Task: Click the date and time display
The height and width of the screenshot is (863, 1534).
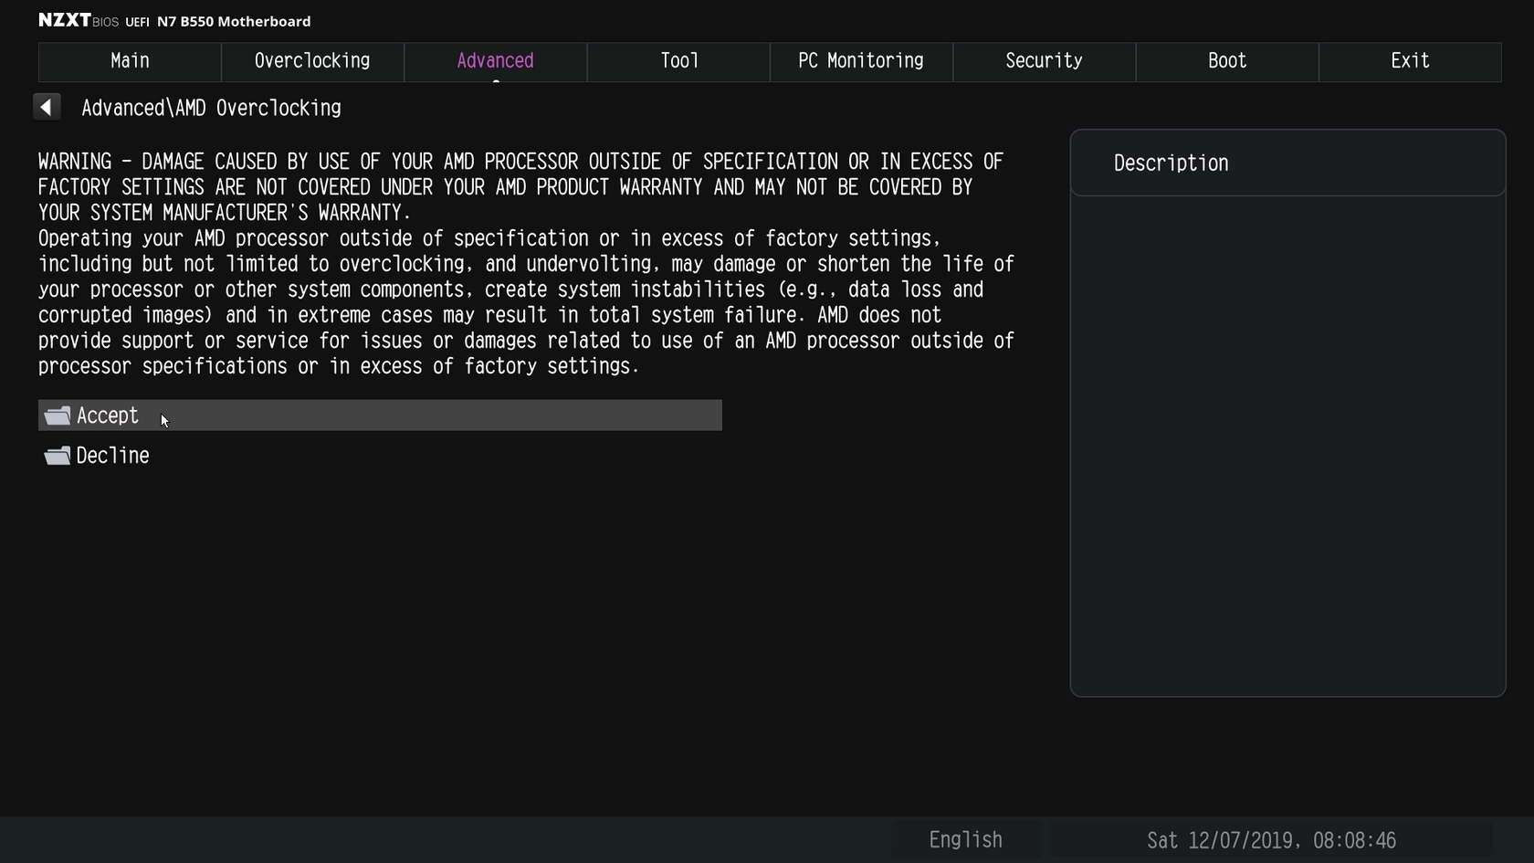Action: coord(1271,840)
